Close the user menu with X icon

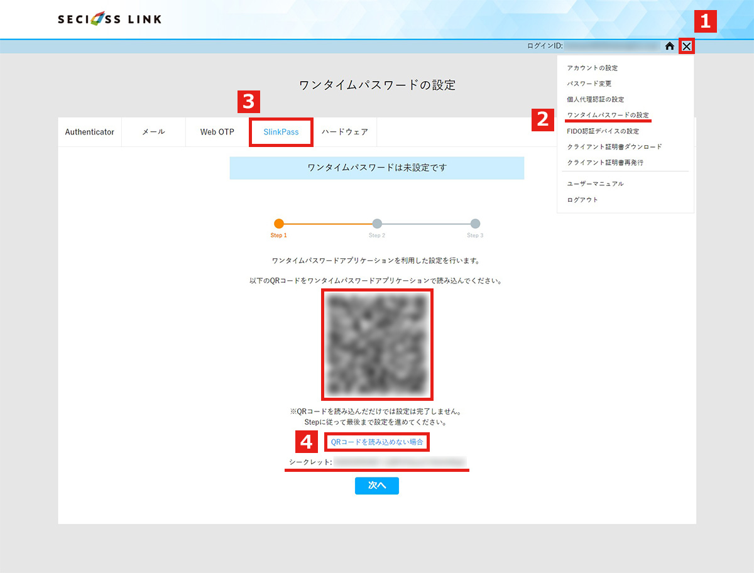pos(687,46)
